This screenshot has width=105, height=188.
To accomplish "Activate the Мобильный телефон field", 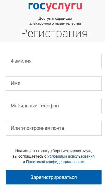I will click(x=54, y=106).
